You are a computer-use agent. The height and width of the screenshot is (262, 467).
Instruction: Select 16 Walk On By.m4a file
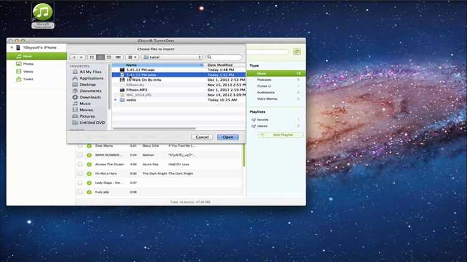[179, 80]
